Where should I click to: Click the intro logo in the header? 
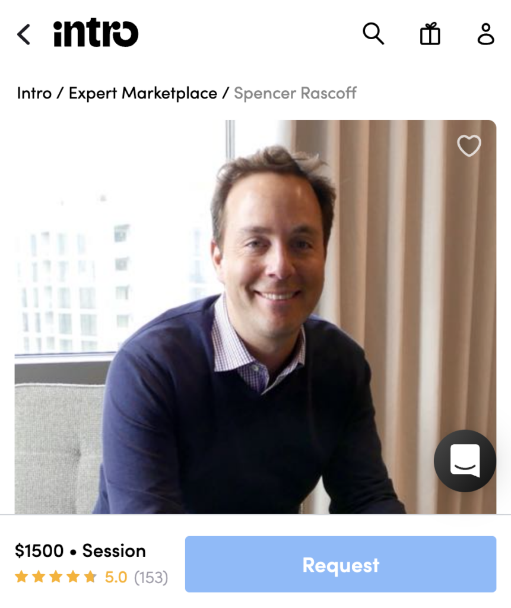[x=96, y=33]
